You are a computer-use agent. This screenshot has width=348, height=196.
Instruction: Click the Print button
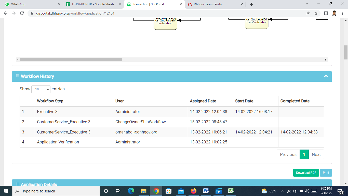(x=326, y=173)
